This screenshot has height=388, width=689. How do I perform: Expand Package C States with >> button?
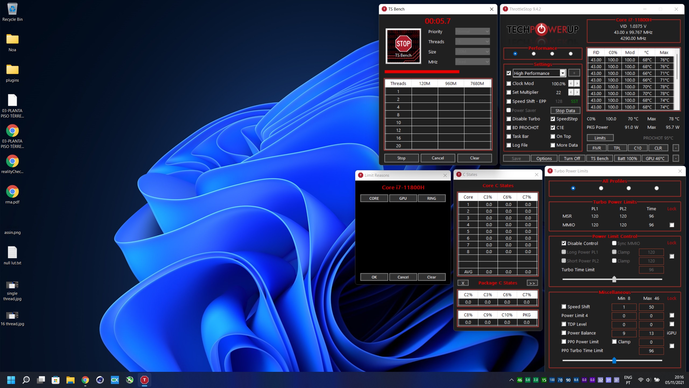coord(532,283)
